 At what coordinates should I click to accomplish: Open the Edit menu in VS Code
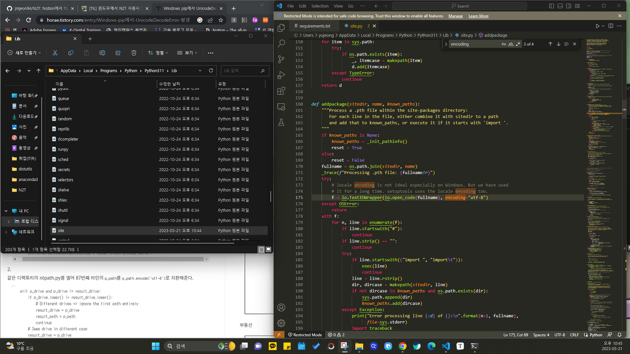pyautogui.click(x=302, y=6)
